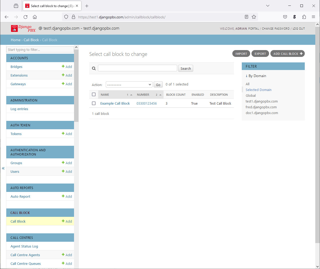This screenshot has height=269, width=320.
Task: Tick the select-all checkbox in table header
Action: (x=94, y=95)
